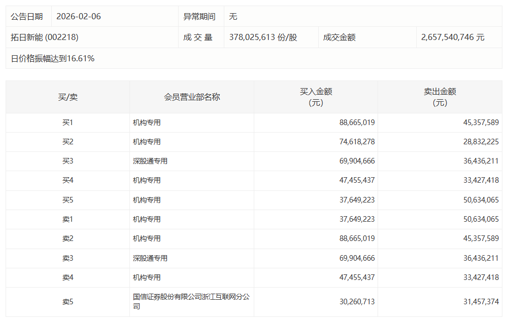Click the 卖出金额 (元) column header
This screenshot has width=507, height=324.
[x=440, y=97]
